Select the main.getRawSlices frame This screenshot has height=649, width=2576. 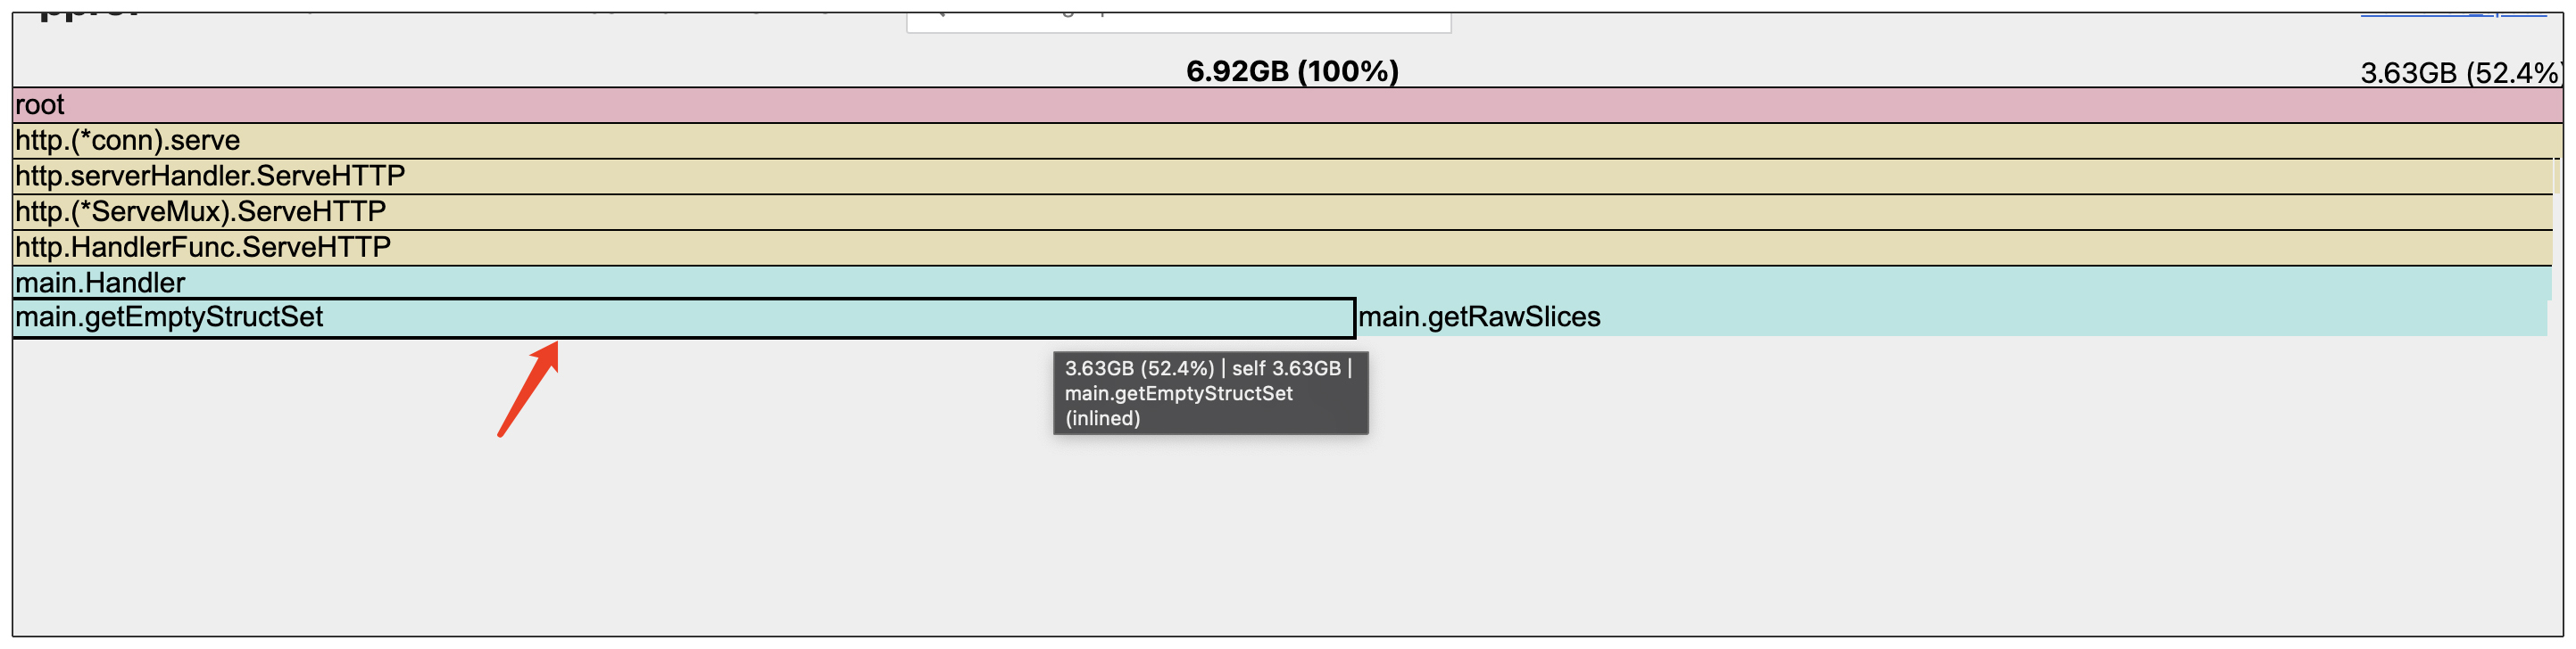coord(1950,318)
